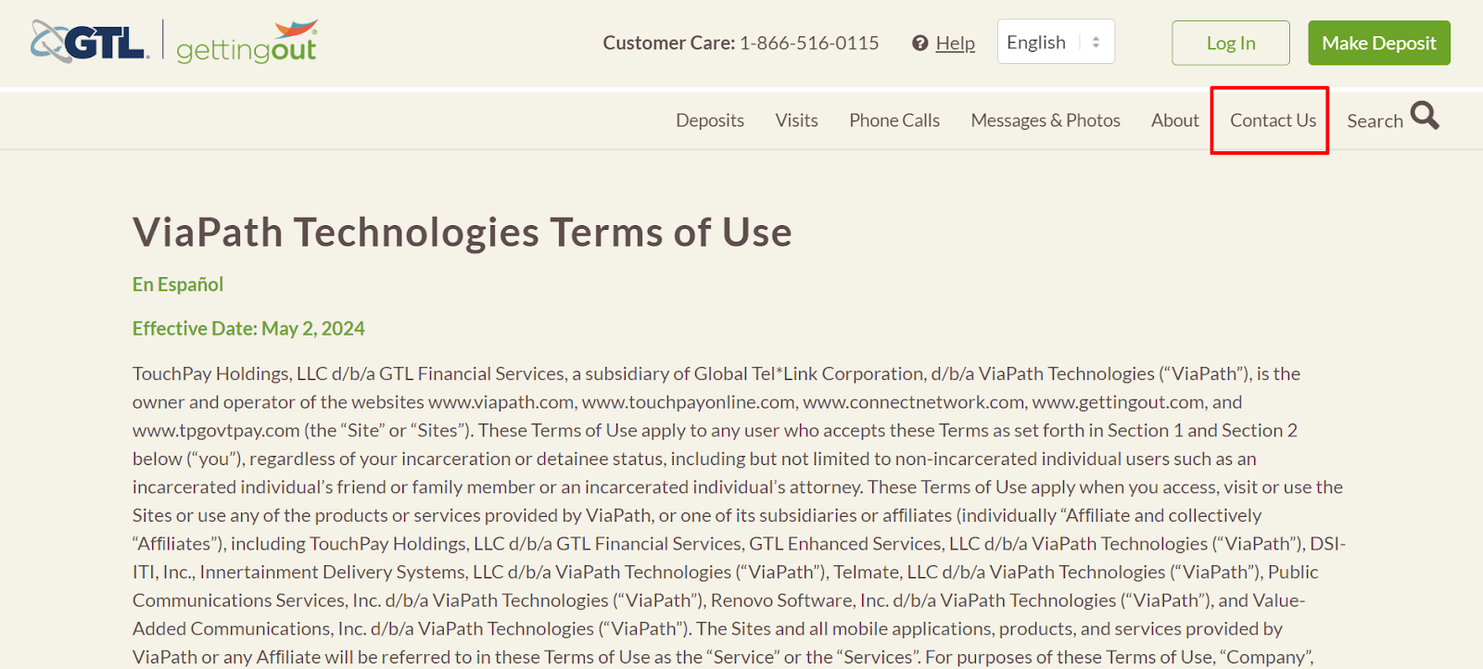Click the magnifying glass search icon
1483x669 pixels.
1425,116
